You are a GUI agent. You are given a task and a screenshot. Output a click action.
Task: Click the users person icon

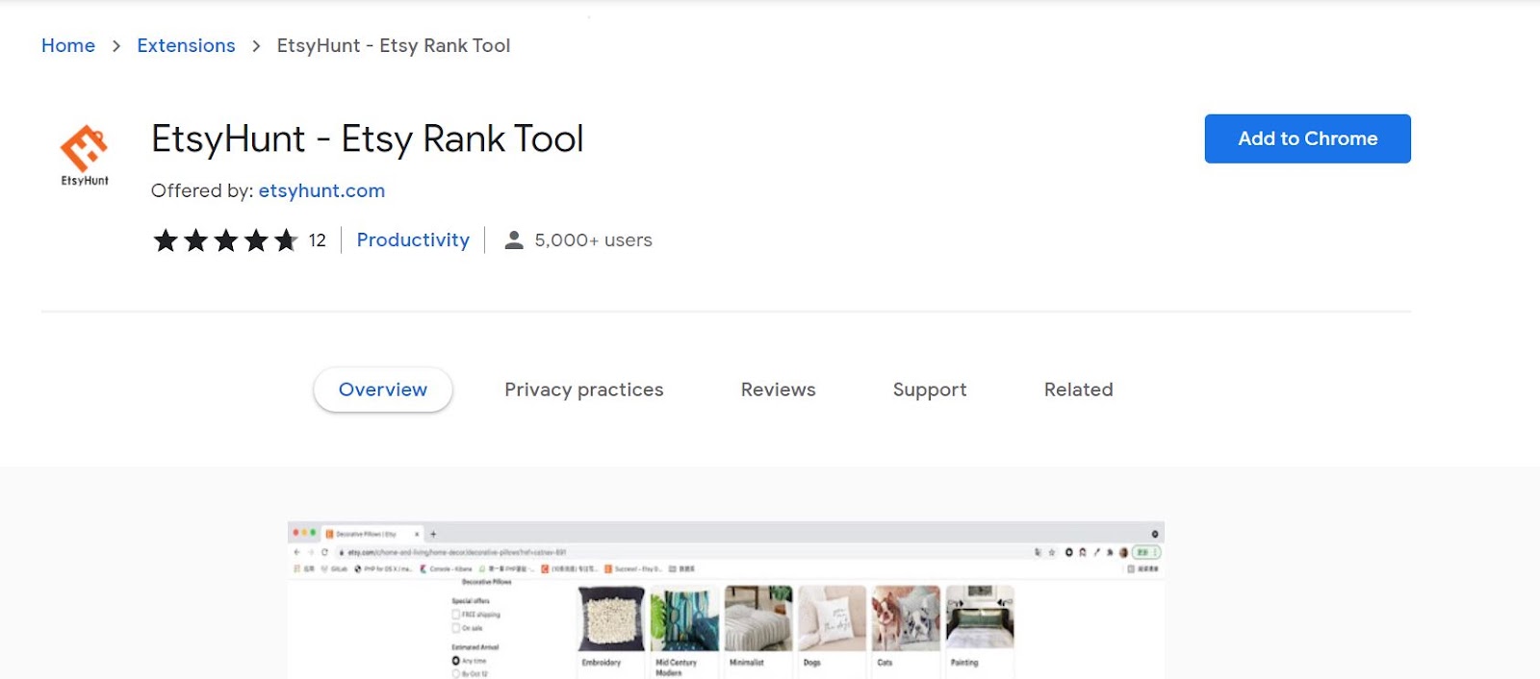click(x=514, y=240)
